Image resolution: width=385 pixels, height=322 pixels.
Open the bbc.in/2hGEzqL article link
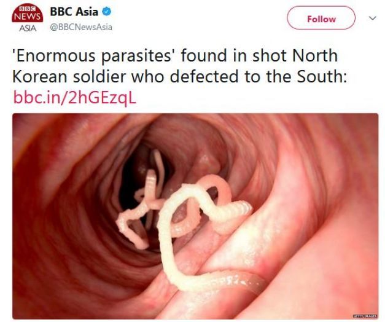[x=75, y=97]
